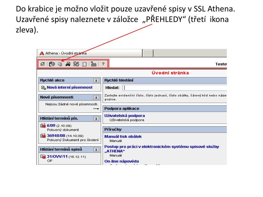Open document 6/09 link
263x197 pixels.
51,125
